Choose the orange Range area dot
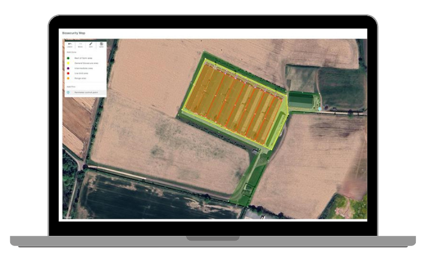The width and height of the screenshot is (426, 261). [69, 78]
